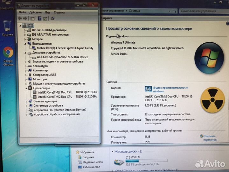Open Google Chrome from the desktop
The width and height of the screenshot is (229, 172).
[x=8, y=52]
